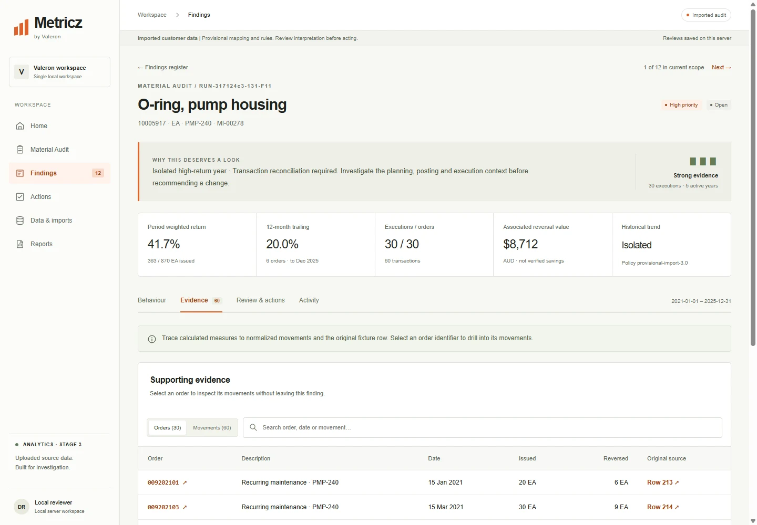
Task: Click the V workspace avatar
Action: click(x=22, y=72)
